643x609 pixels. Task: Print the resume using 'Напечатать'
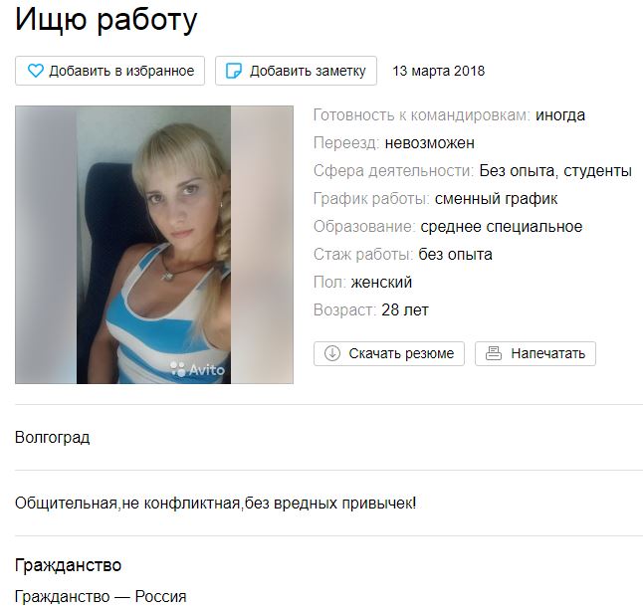[x=536, y=353]
